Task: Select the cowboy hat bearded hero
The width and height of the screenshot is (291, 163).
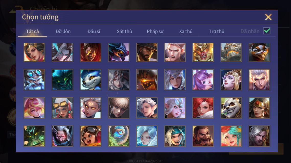Action: (147, 52)
